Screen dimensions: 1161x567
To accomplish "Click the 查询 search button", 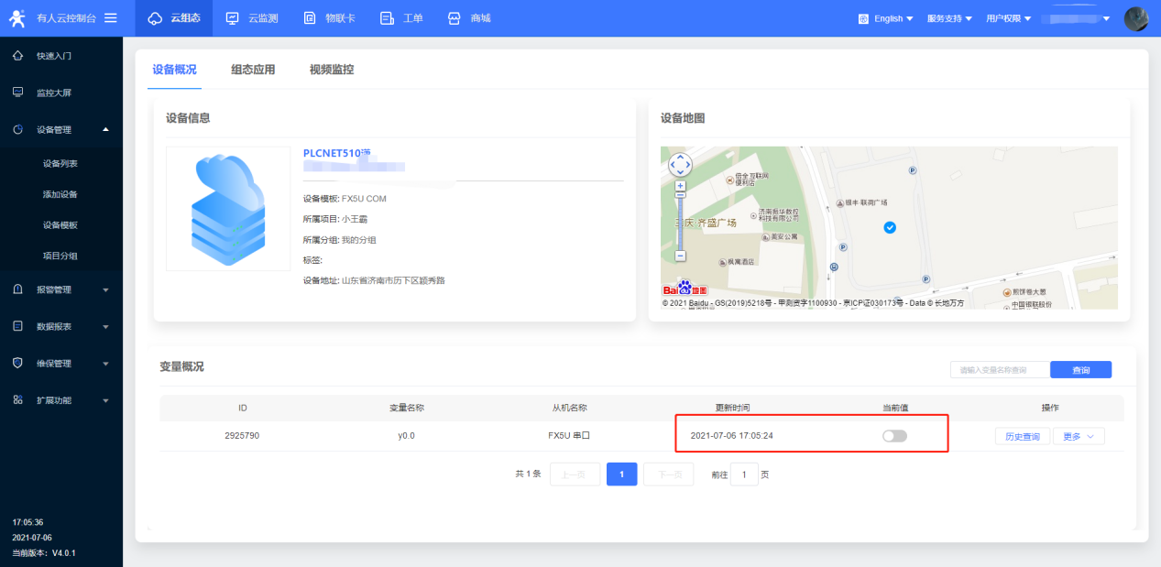I will tap(1080, 370).
